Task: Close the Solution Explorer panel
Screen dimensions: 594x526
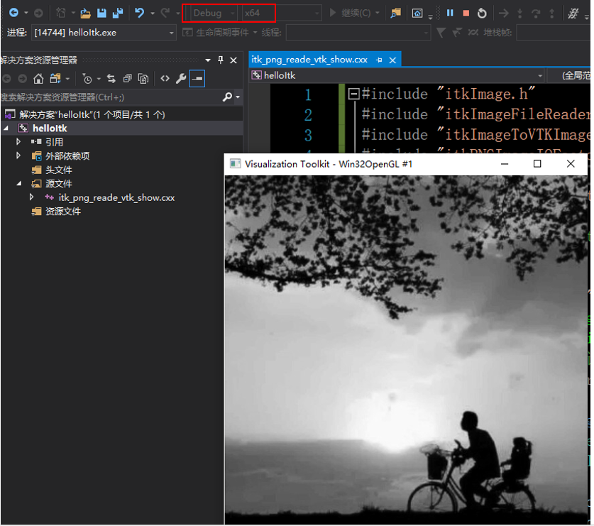Action: [x=233, y=60]
